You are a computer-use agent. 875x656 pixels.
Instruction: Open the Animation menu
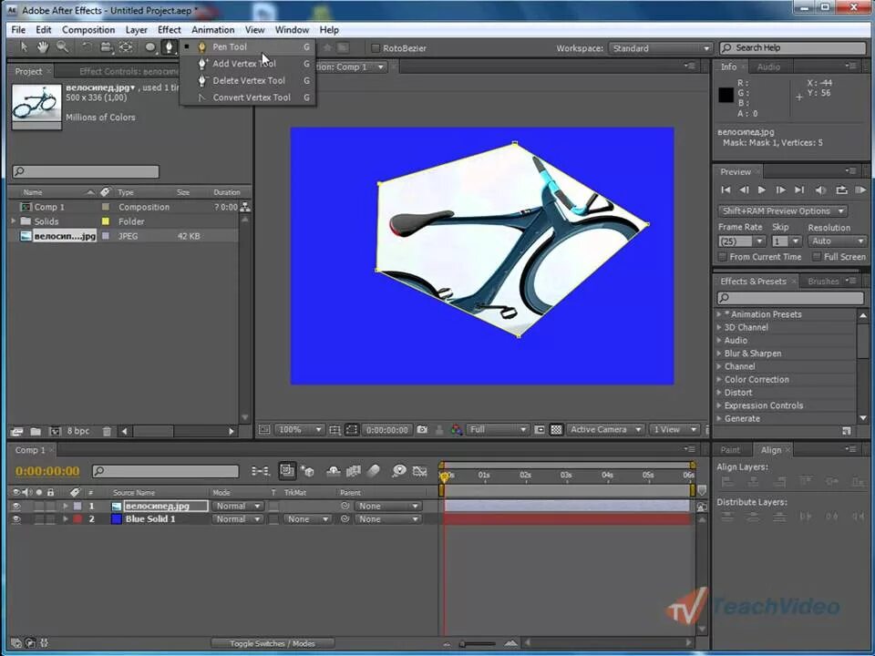[212, 29]
